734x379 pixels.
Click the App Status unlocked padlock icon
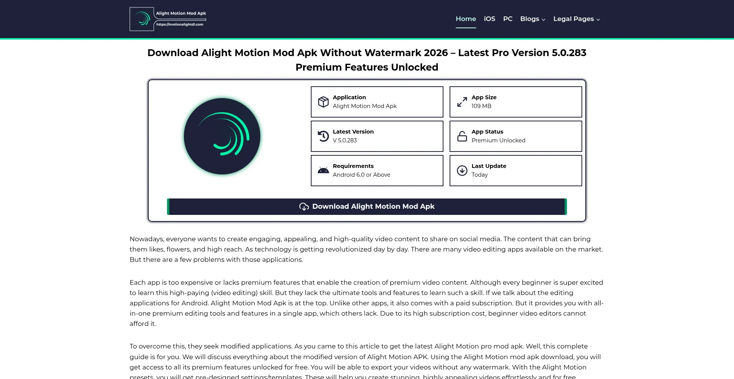pos(462,136)
